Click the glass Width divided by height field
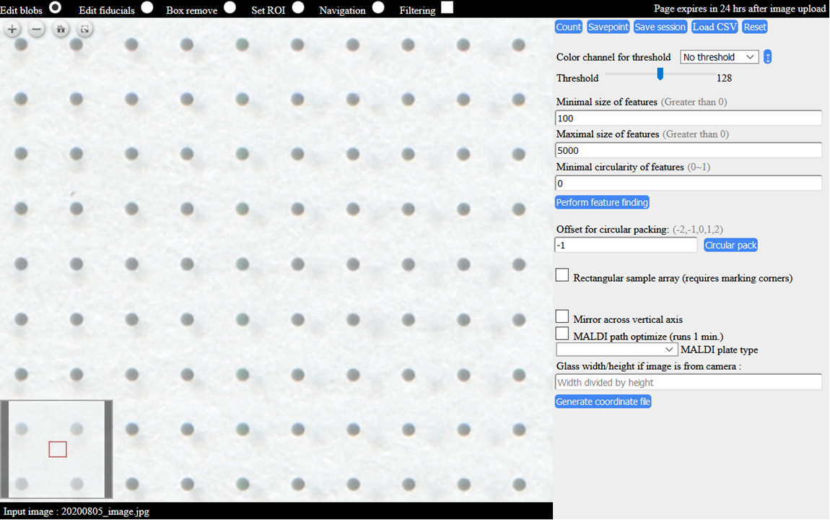 click(x=688, y=382)
